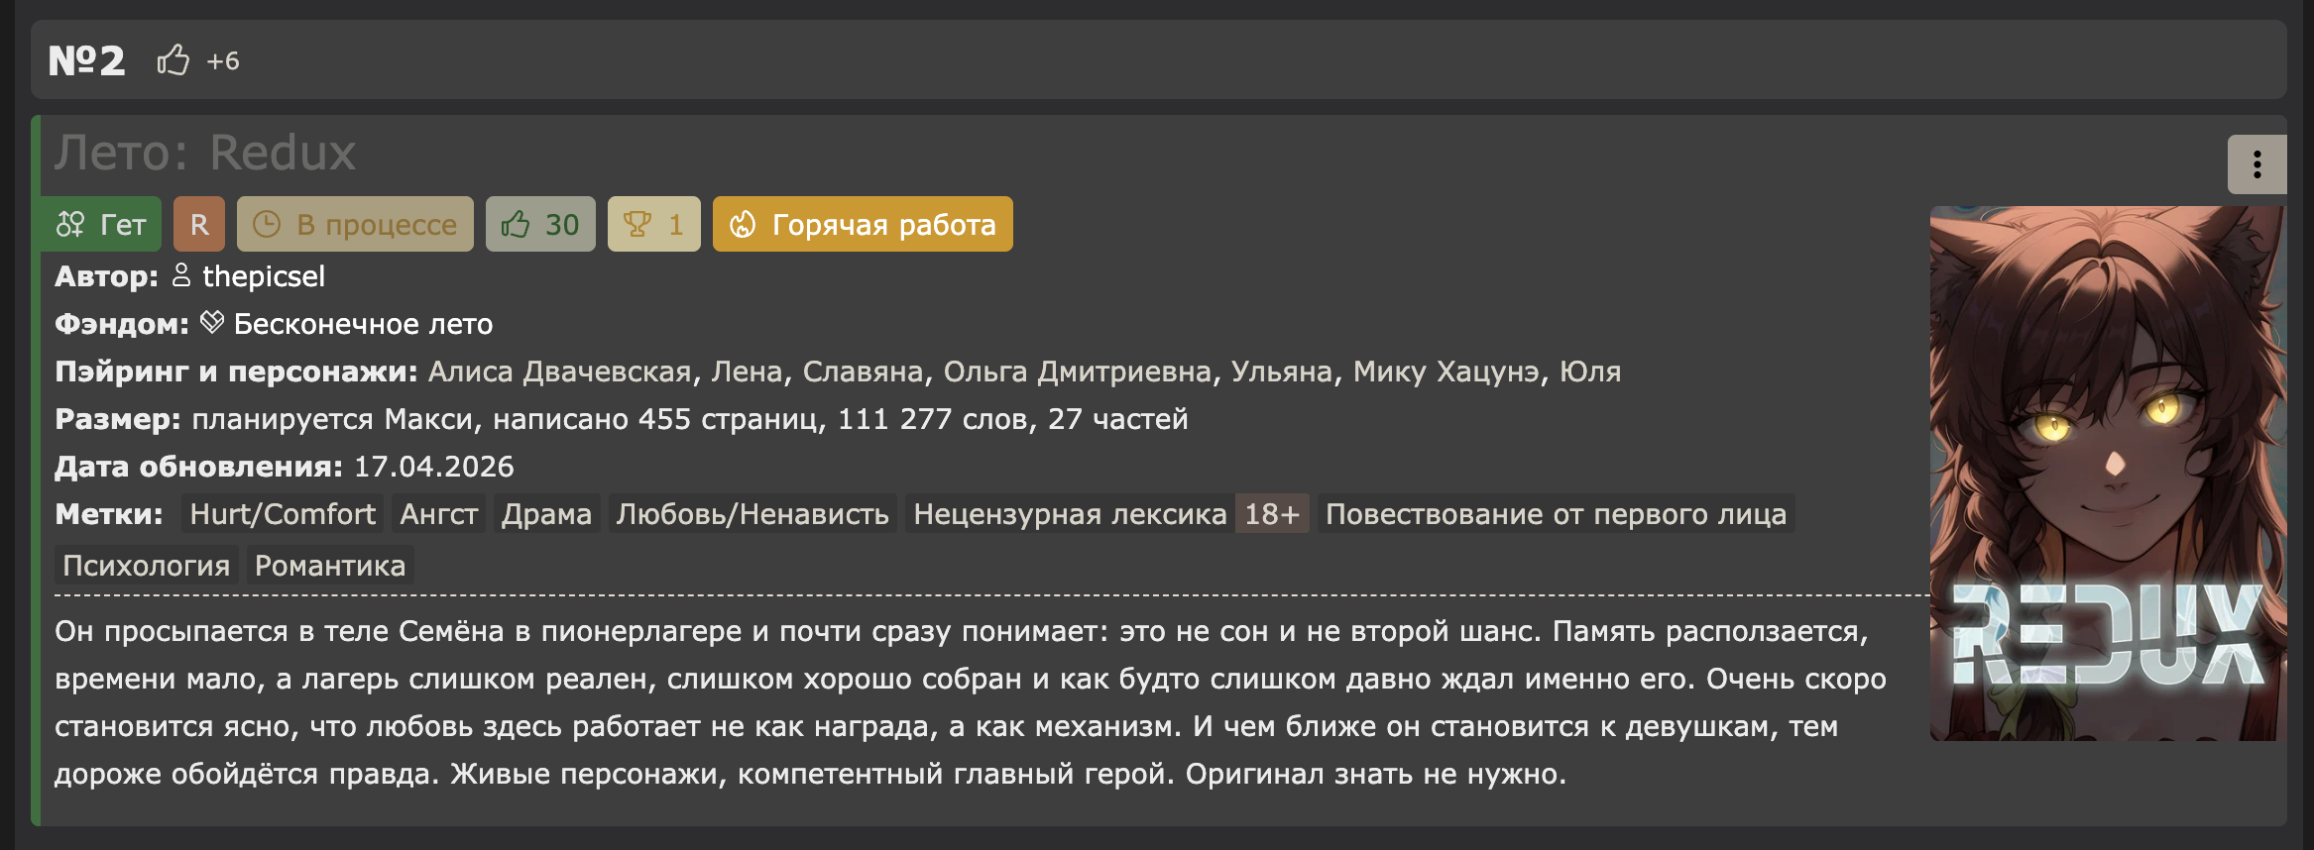Screen dimensions: 2314x850
Task: Click the Горячая работа badge
Action: click(x=863, y=225)
